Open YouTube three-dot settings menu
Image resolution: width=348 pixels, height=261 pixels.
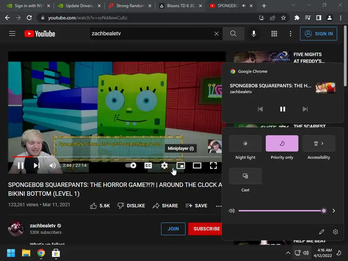[x=290, y=34]
